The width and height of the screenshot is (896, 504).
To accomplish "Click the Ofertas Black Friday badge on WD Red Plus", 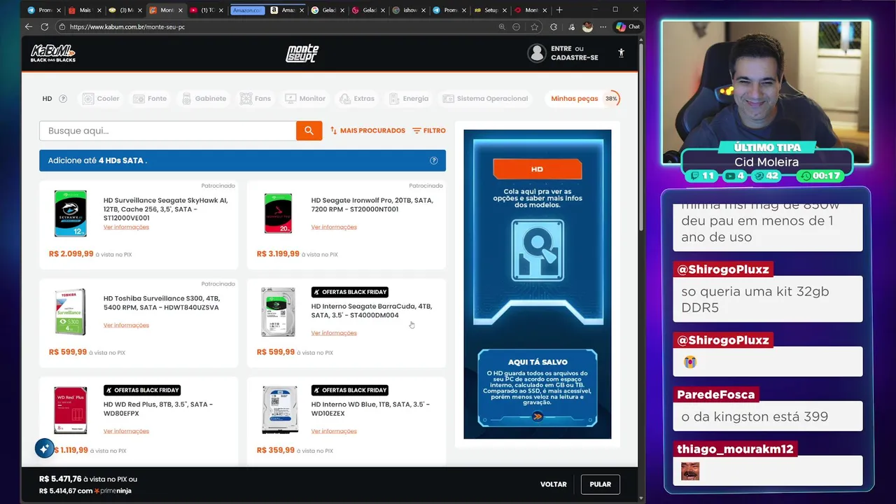I will (x=142, y=390).
